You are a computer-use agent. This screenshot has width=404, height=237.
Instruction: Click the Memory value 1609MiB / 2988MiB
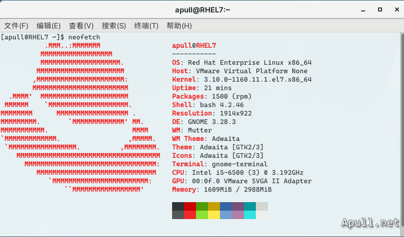click(x=237, y=190)
